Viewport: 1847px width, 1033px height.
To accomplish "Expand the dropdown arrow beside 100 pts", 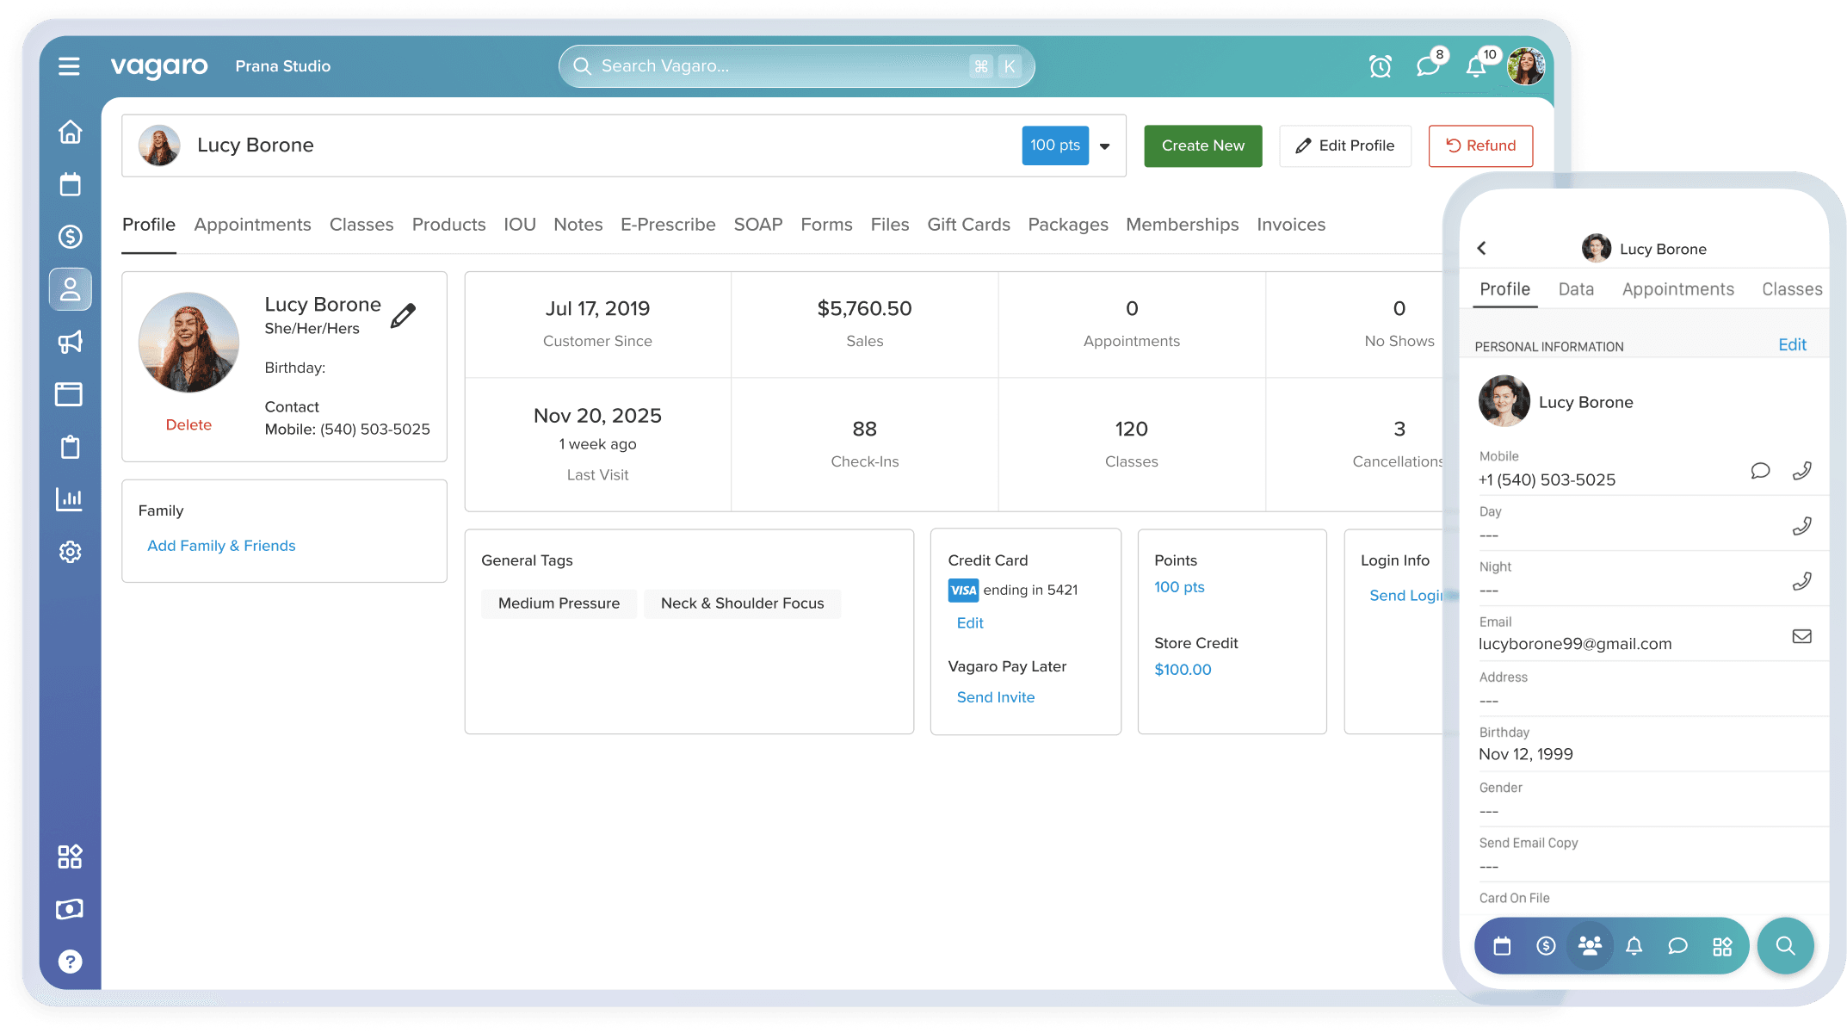I will point(1105,146).
